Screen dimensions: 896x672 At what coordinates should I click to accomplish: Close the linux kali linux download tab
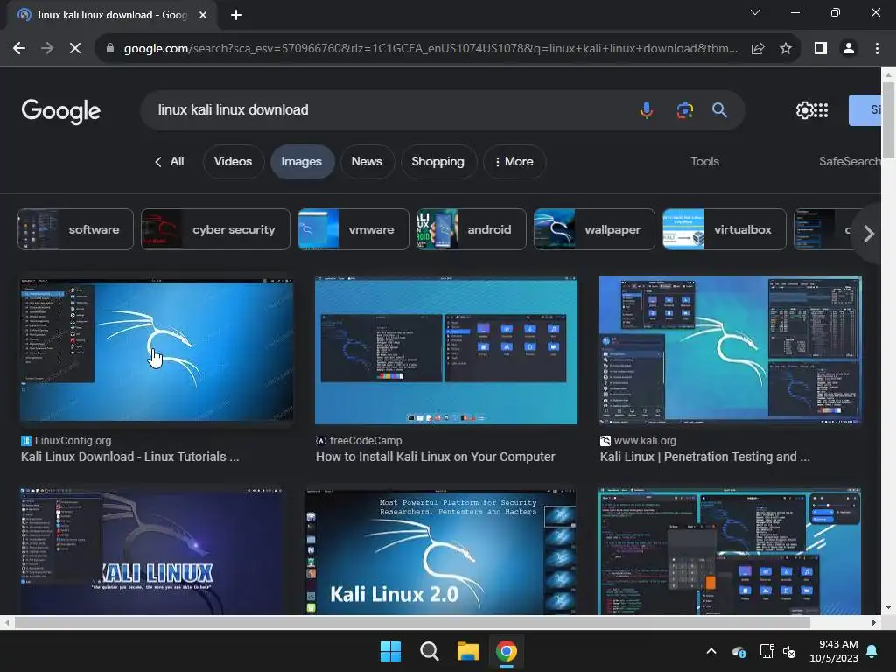[x=203, y=15]
